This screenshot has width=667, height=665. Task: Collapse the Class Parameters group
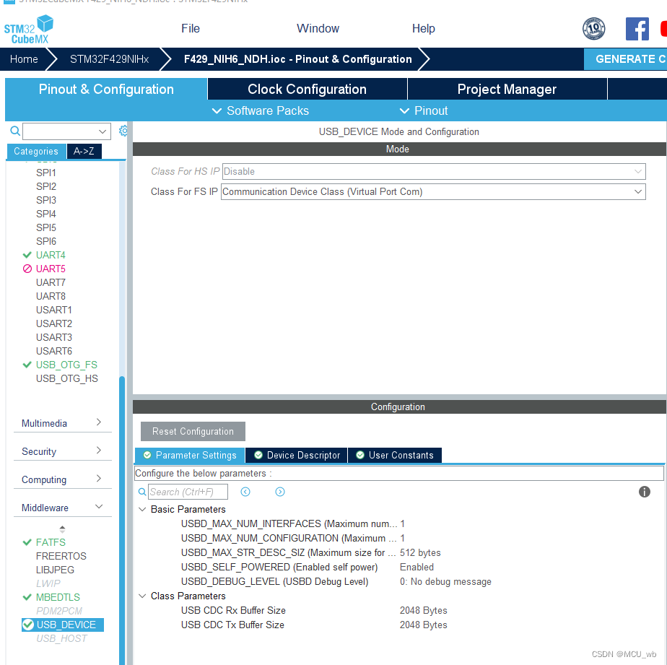(142, 596)
